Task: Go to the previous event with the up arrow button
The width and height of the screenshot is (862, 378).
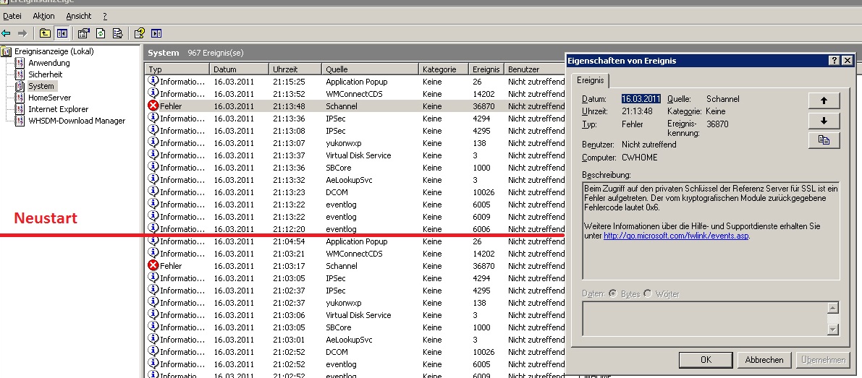Action: (x=824, y=100)
